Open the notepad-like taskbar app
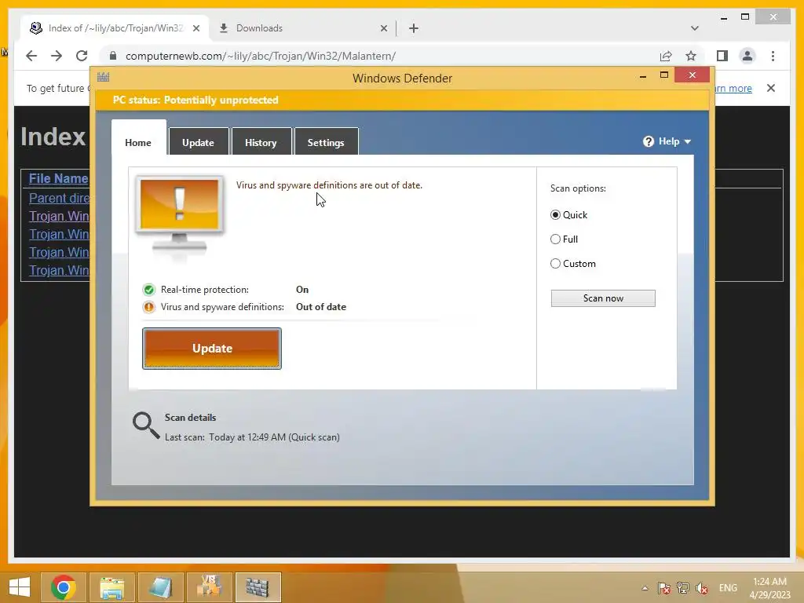Viewport: 804px width, 603px height. (x=160, y=587)
